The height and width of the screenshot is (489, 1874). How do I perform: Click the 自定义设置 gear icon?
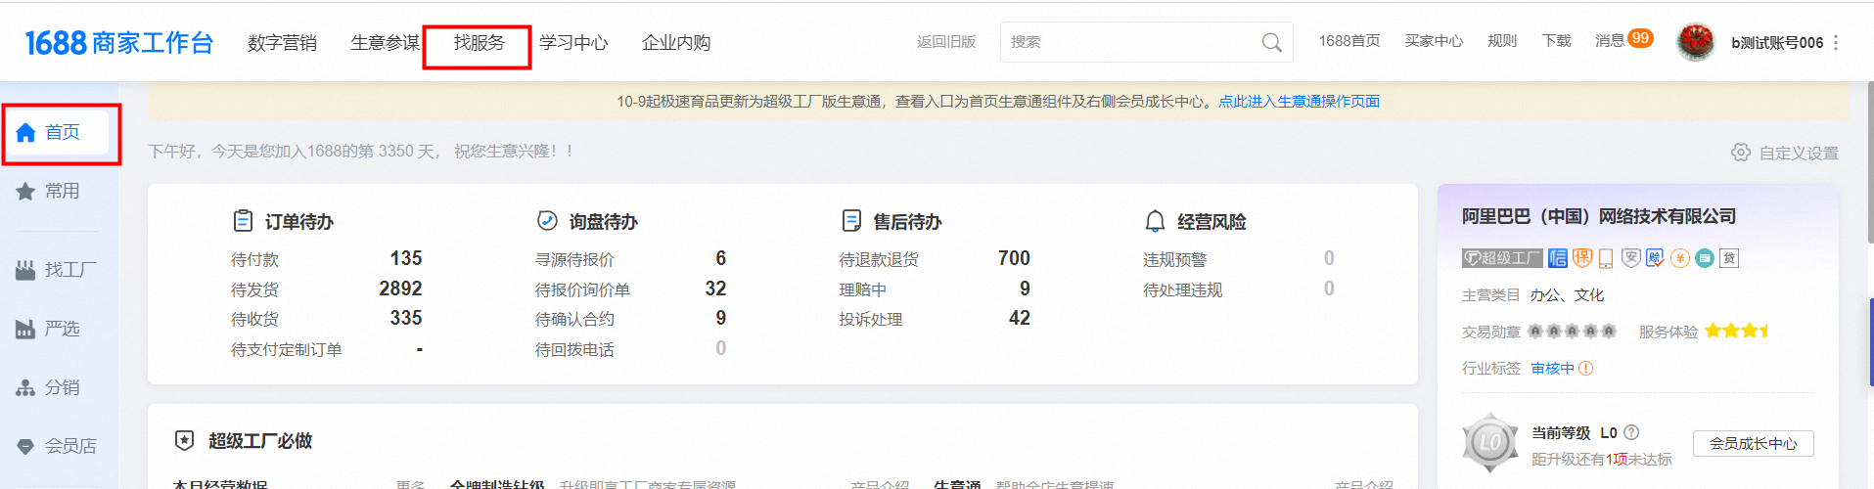[x=1740, y=153]
